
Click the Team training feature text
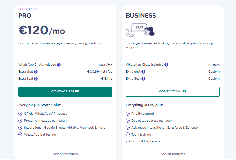pos(142,135)
